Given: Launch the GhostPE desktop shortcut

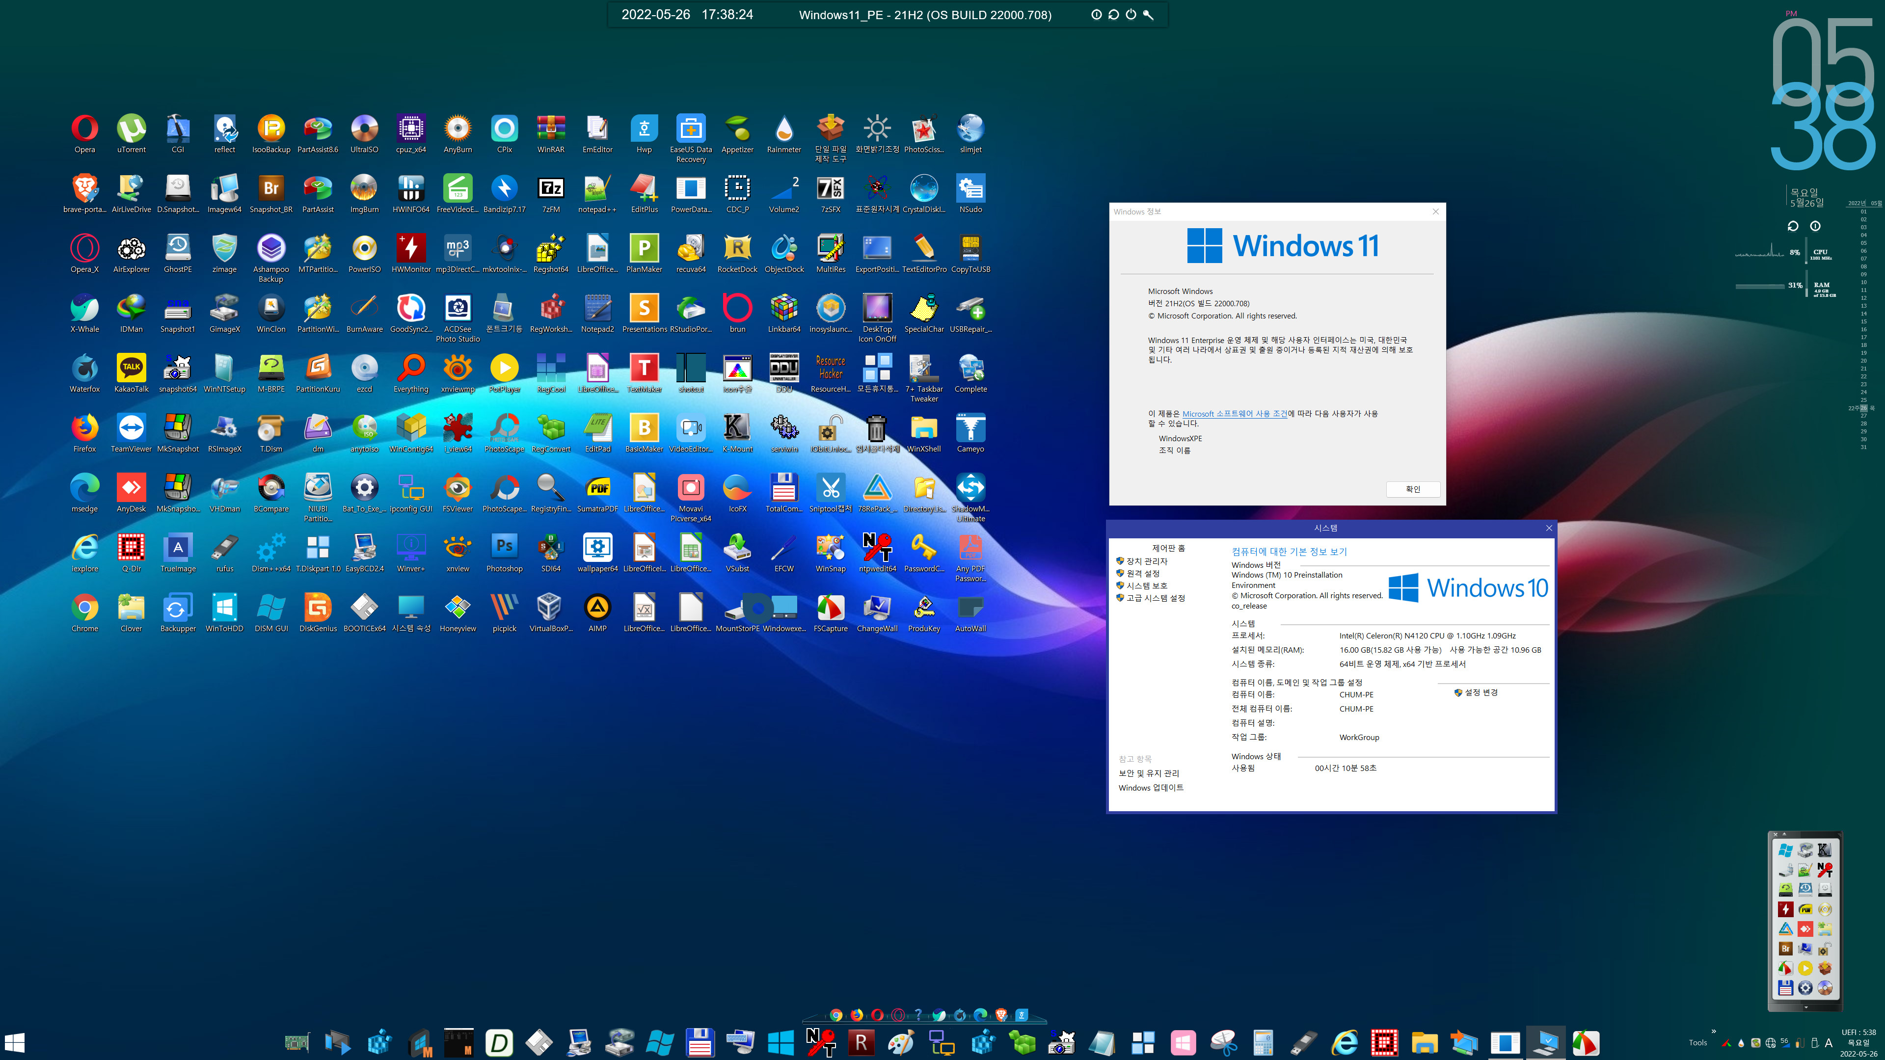Looking at the screenshot, I should click(x=178, y=253).
